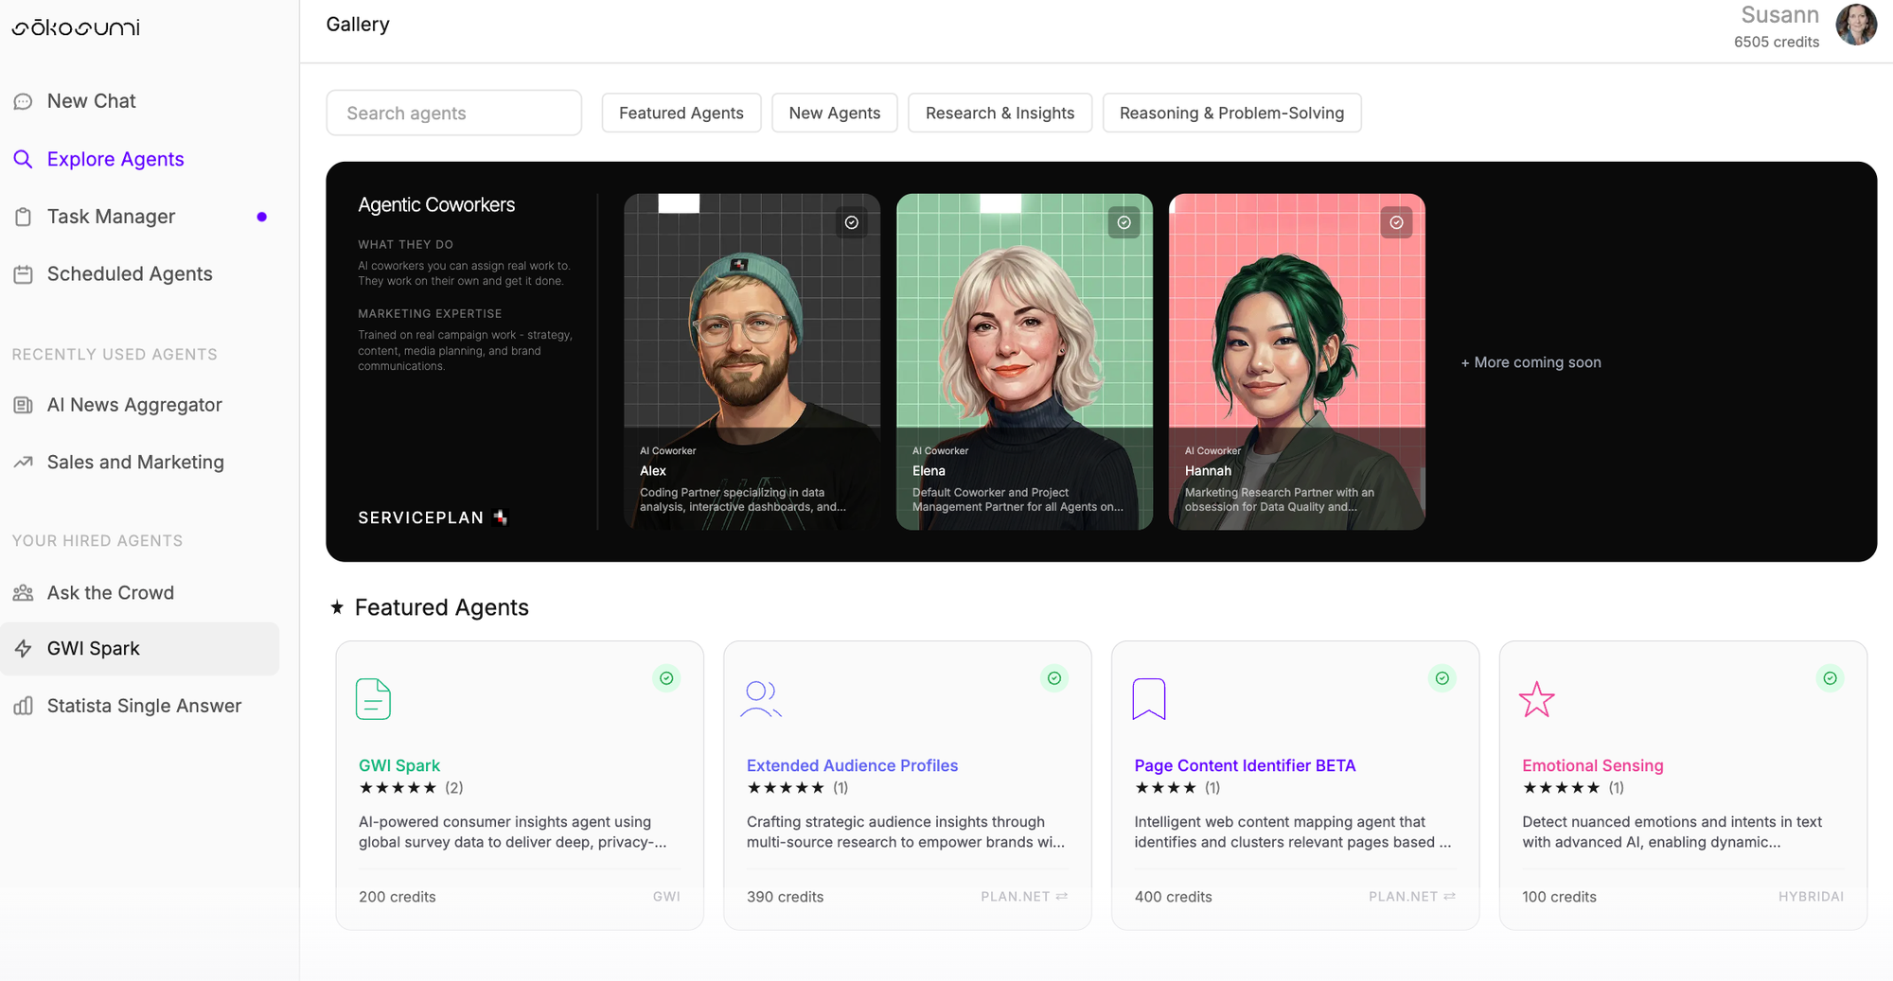This screenshot has width=1893, height=981.
Task: Click the Ask the Crowd people icon
Action: pos(24,593)
